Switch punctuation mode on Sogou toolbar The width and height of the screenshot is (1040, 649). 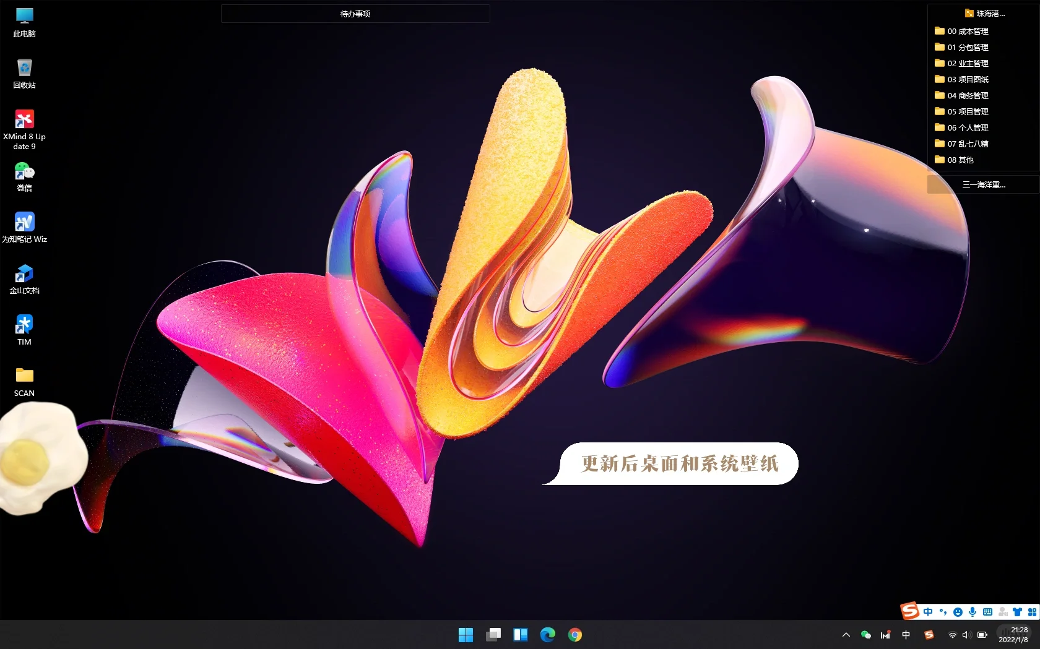point(943,612)
